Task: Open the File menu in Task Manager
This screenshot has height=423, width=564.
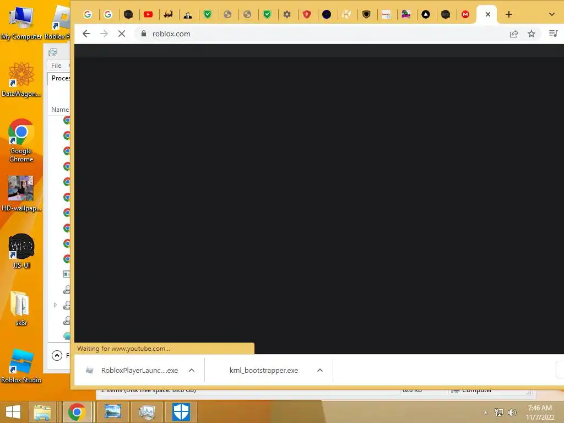Action: 56,66
